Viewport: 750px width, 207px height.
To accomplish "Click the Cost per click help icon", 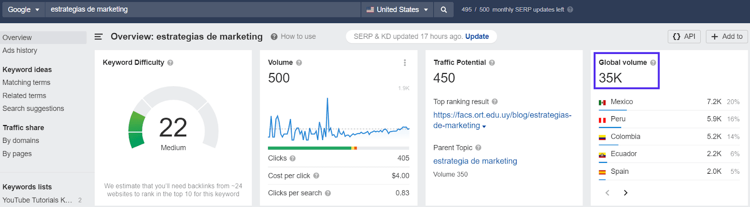I will [x=316, y=176].
